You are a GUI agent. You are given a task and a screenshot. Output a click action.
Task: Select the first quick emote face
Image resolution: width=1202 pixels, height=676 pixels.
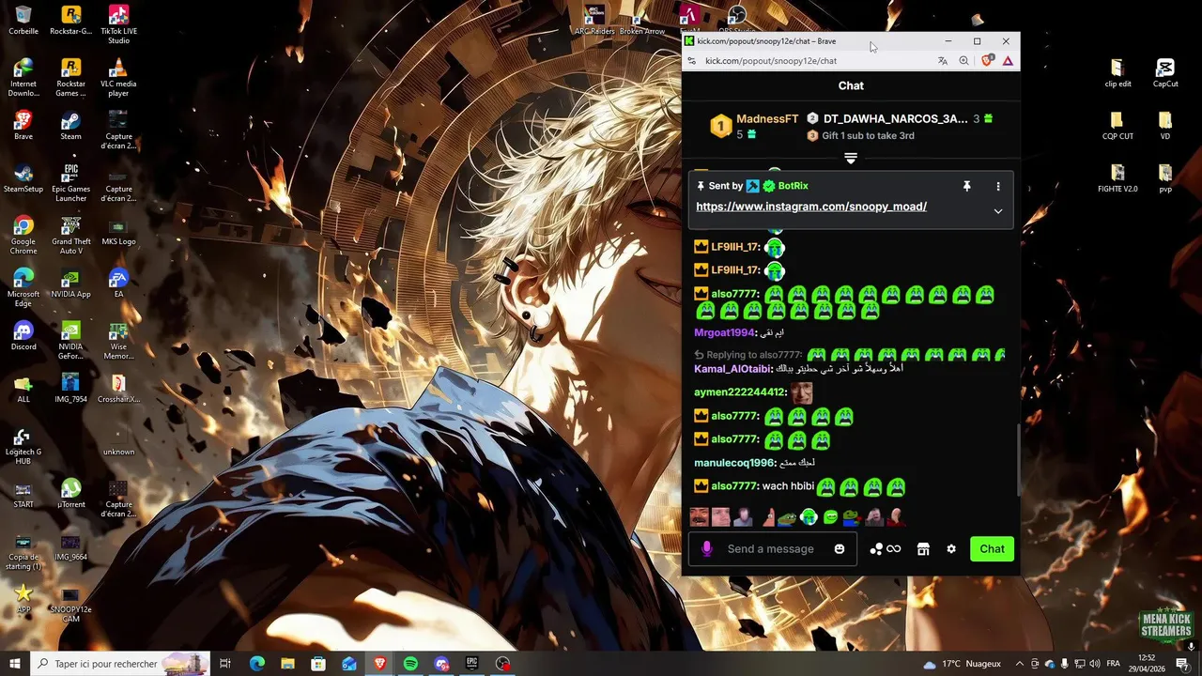pyautogui.click(x=699, y=517)
